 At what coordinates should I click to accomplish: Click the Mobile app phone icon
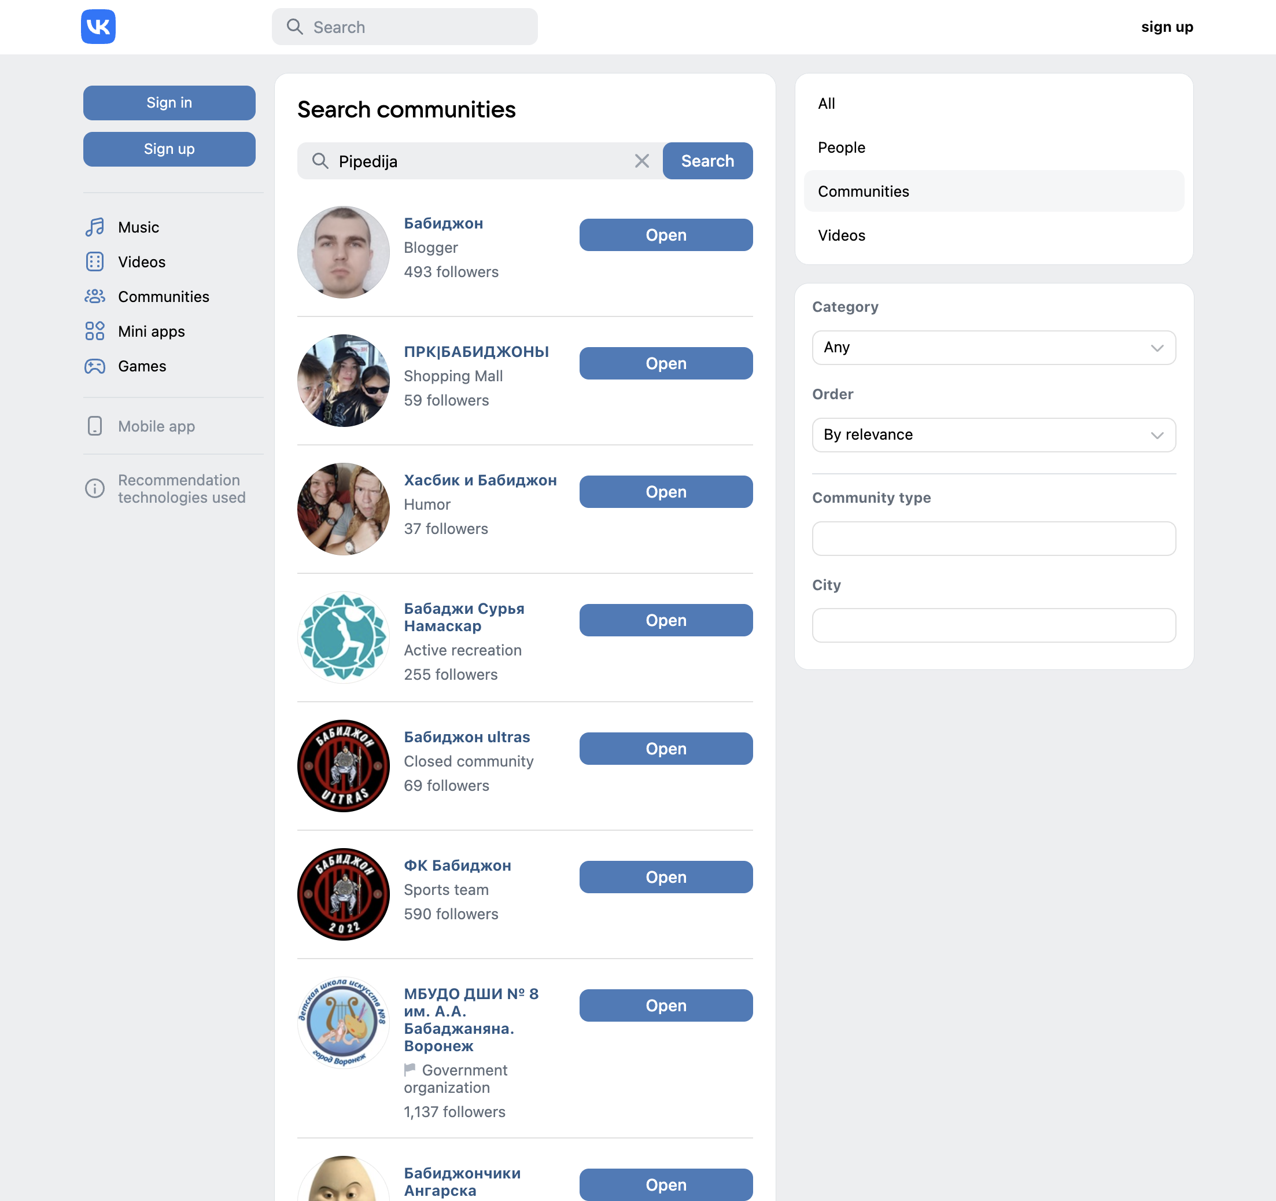(x=95, y=426)
